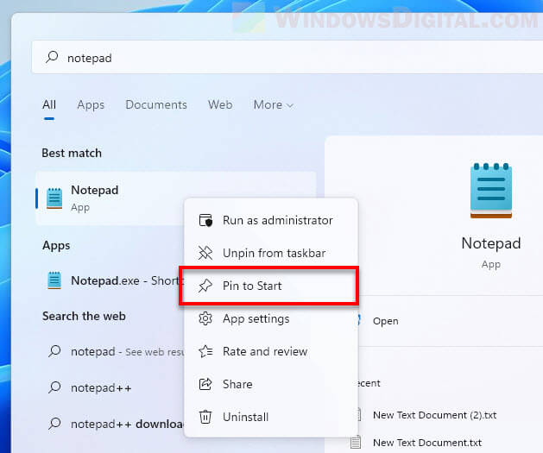Switch to the Web tab
The width and height of the screenshot is (543, 453).
tap(220, 104)
